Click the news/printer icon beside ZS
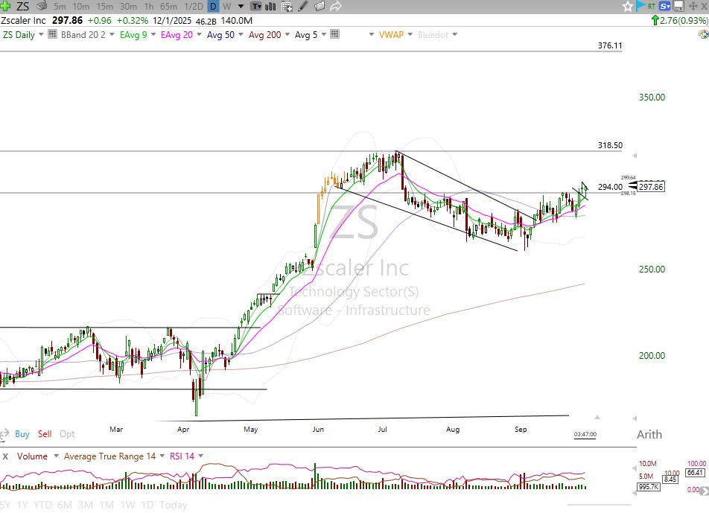Viewport: 709px width, 513px height. 42,6
